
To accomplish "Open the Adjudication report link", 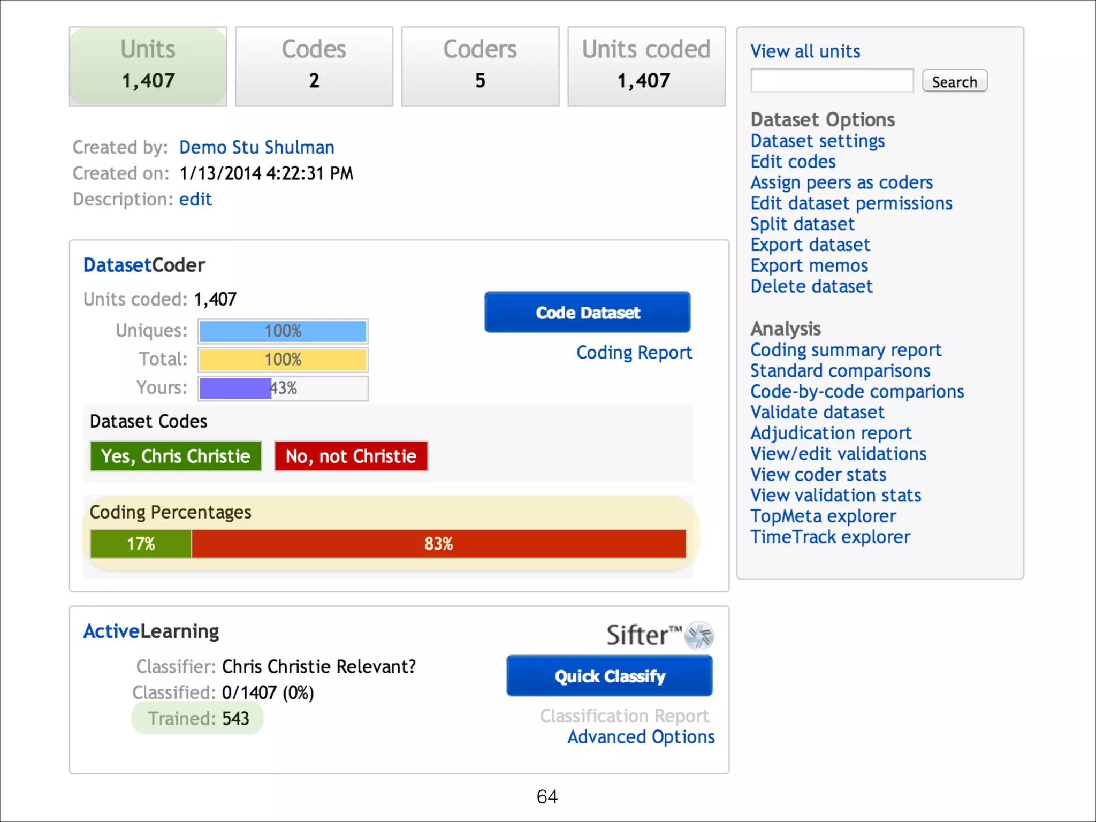I will click(831, 433).
